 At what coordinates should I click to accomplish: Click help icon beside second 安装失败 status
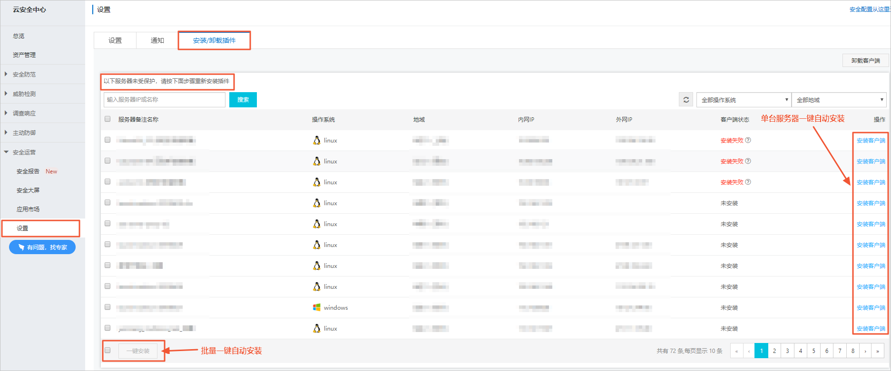(748, 161)
